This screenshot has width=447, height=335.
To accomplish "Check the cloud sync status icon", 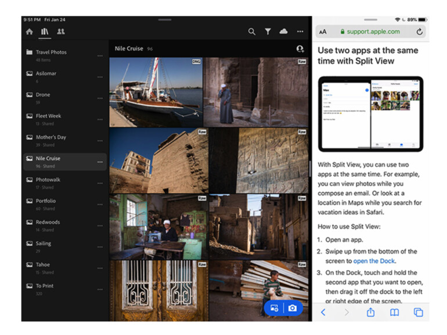I will [283, 31].
